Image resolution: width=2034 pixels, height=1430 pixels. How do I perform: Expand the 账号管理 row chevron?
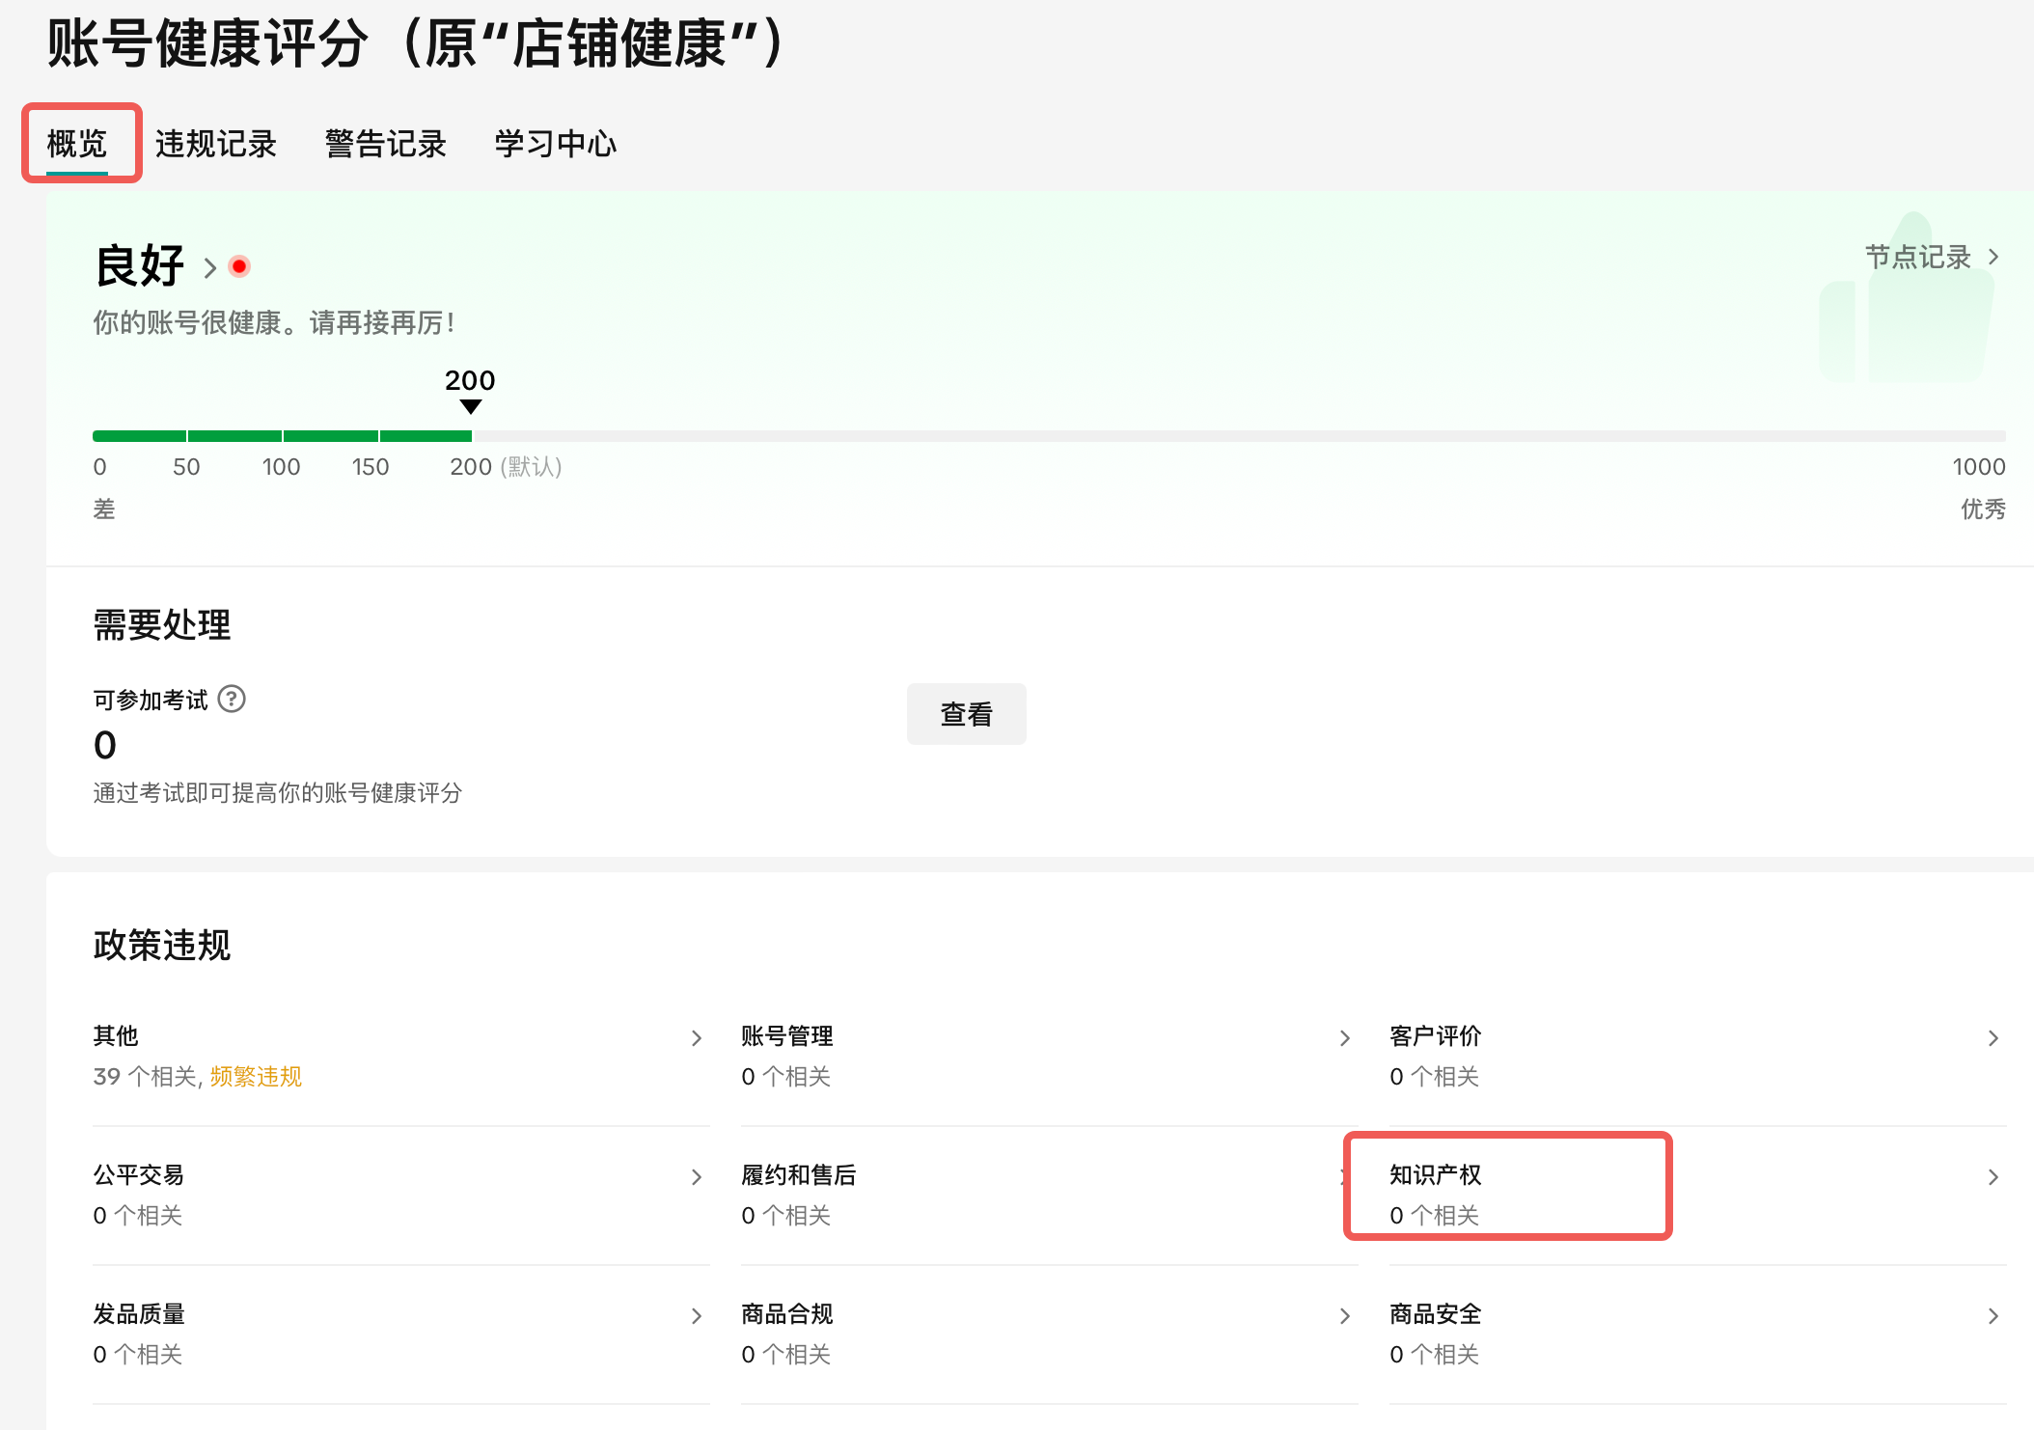click(1345, 1038)
